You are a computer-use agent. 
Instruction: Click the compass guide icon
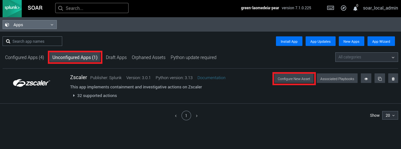coord(343,8)
